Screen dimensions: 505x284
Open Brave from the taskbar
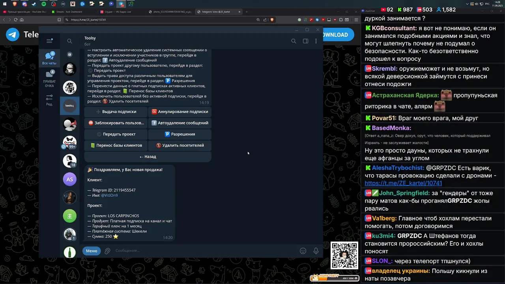point(15,4)
